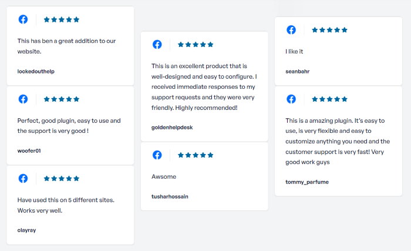Click Facebook icon on clayray review
The image size is (411, 251).
click(23, 178)
